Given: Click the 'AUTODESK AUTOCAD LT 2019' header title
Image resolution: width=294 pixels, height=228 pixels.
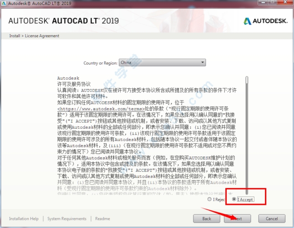Looking at the screenshot, I should click(x=64, y=21).
